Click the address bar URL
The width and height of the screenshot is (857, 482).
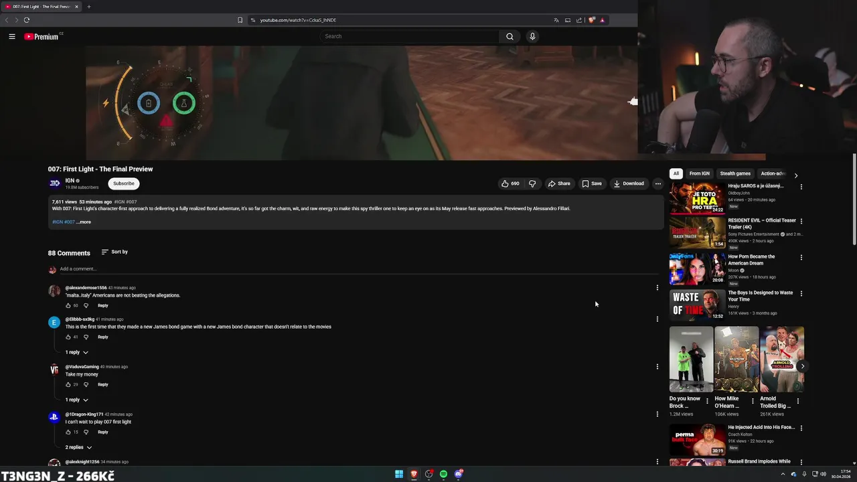(x=298, y=20)
